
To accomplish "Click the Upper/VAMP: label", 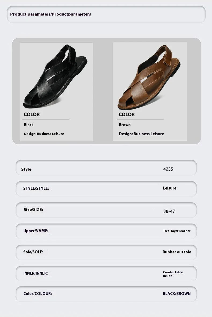I will tap(36, 231).
